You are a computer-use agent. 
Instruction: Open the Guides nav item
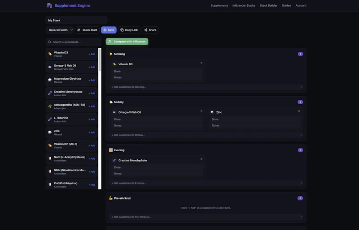286,5
